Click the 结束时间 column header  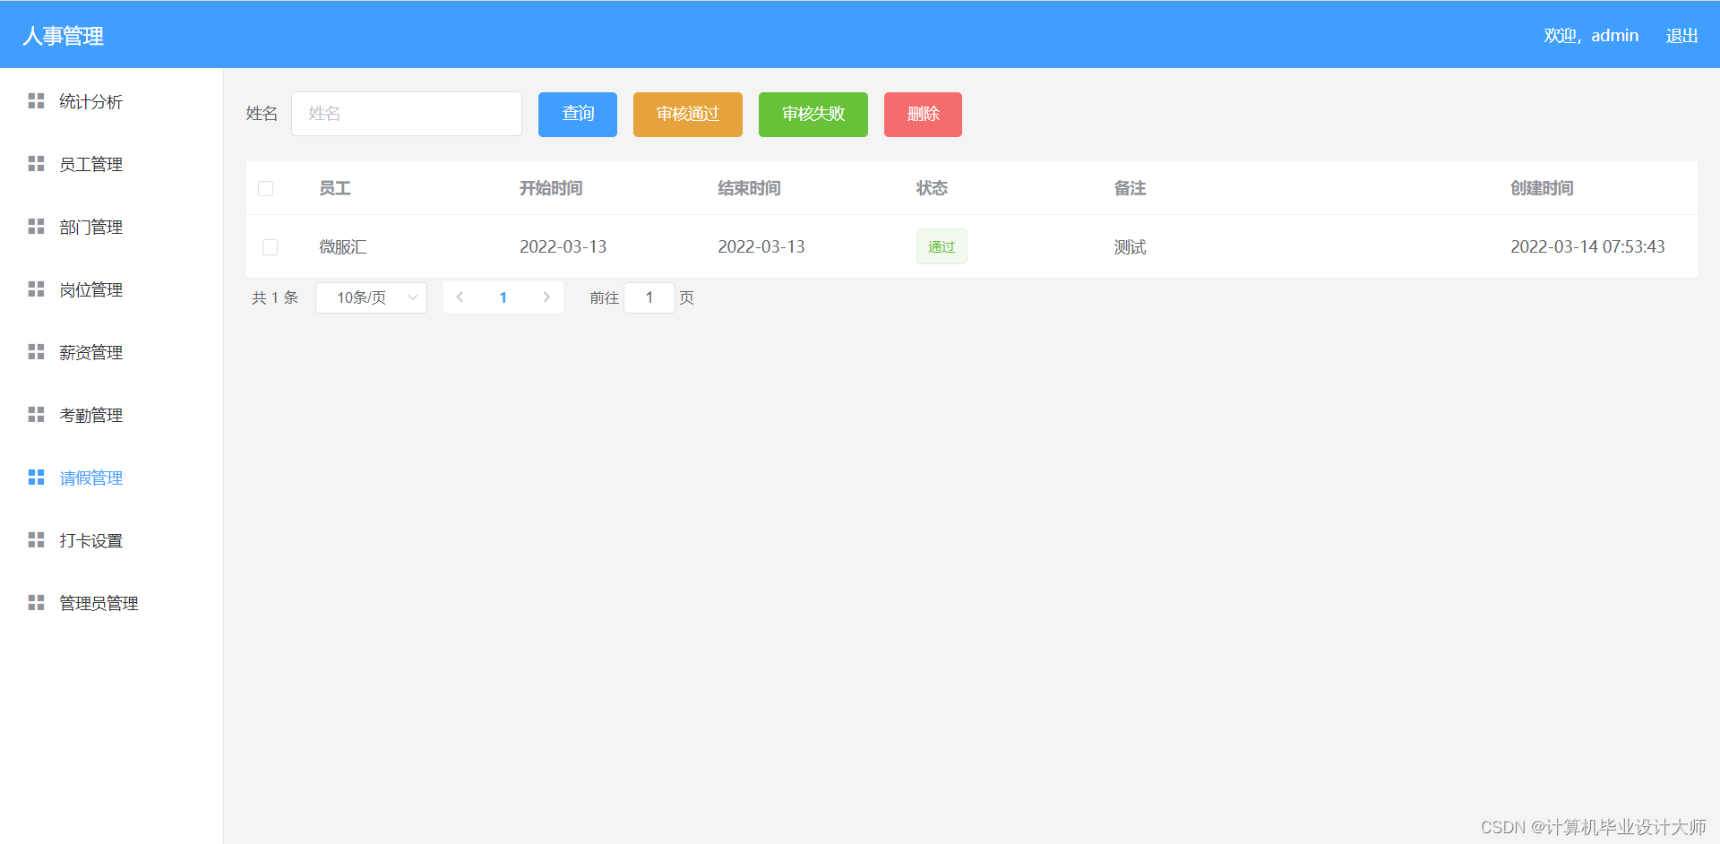click(749, 188)
